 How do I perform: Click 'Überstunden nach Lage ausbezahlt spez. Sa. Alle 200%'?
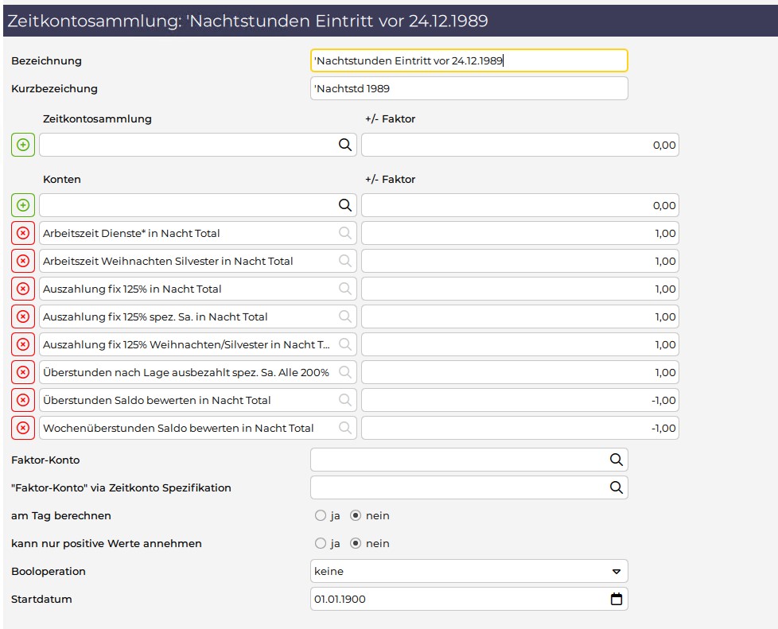[186, 372]
